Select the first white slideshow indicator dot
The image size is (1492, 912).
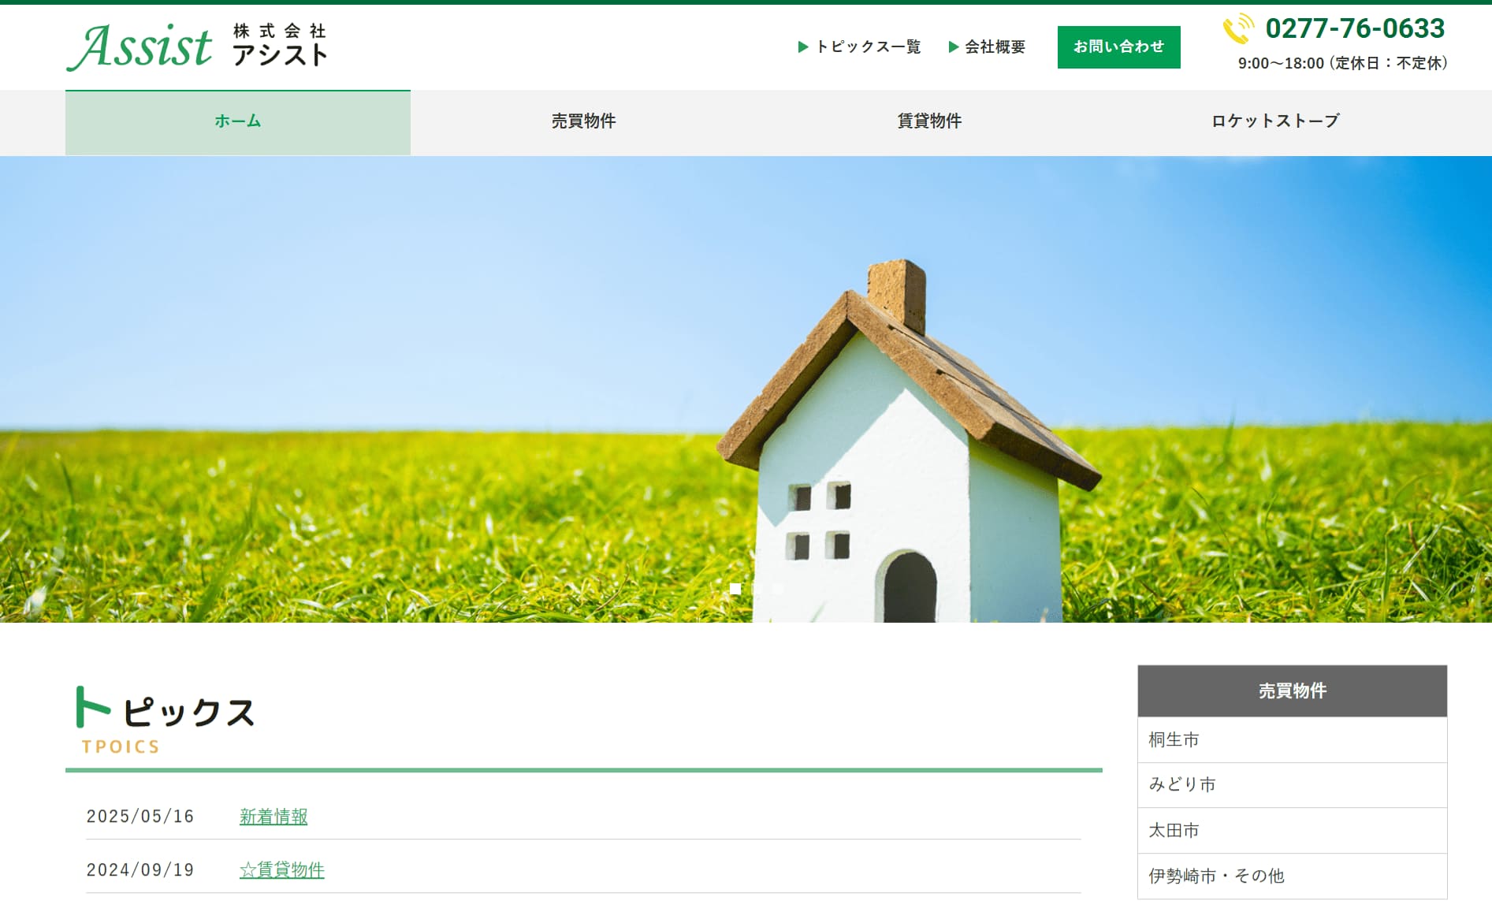tap(735, 589)
